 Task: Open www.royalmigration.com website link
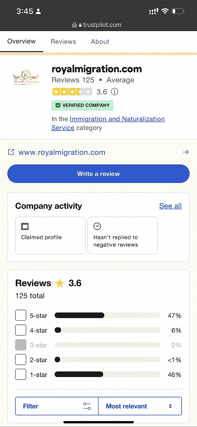click(x=62, y=152)
